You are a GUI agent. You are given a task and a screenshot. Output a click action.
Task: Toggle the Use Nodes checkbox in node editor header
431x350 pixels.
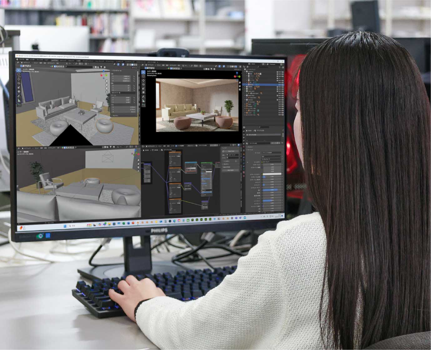pyautogui.click(x=176, y=146)
